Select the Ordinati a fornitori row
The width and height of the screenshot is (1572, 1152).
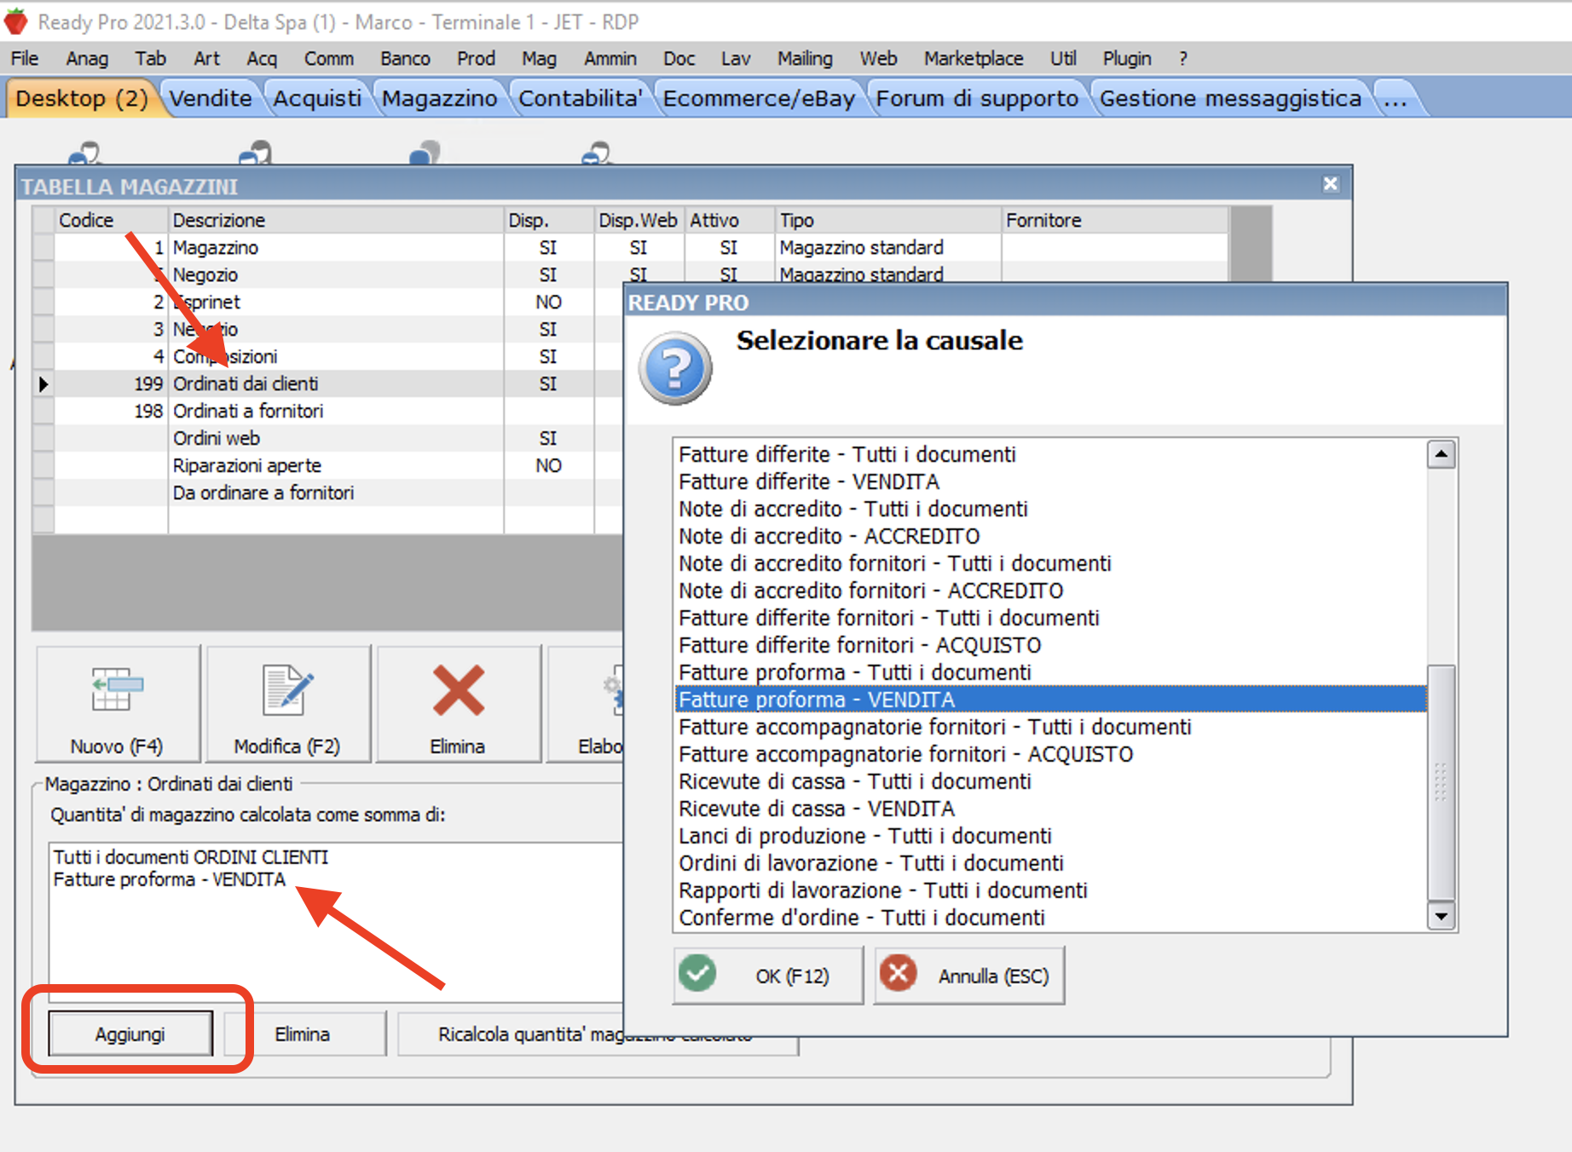pos(327,411)
